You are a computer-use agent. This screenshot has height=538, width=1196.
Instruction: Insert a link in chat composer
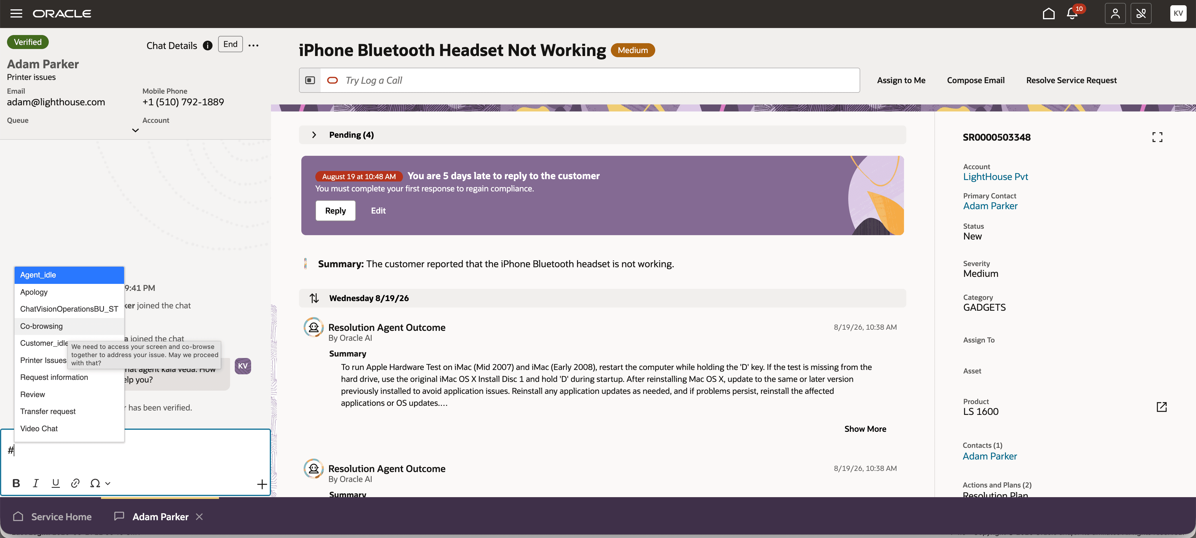click(75, 483)
